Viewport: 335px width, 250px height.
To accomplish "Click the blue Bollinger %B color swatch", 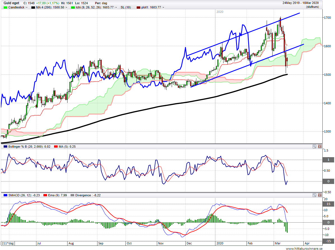I will pos(5,147).
